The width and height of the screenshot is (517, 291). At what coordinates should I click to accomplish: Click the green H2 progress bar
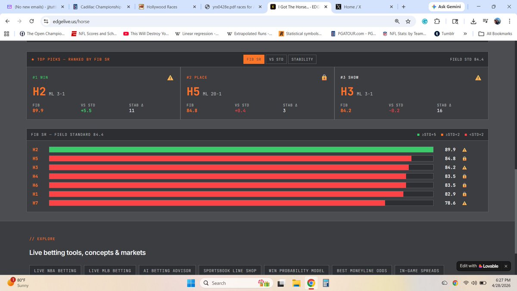click(241, 150)
